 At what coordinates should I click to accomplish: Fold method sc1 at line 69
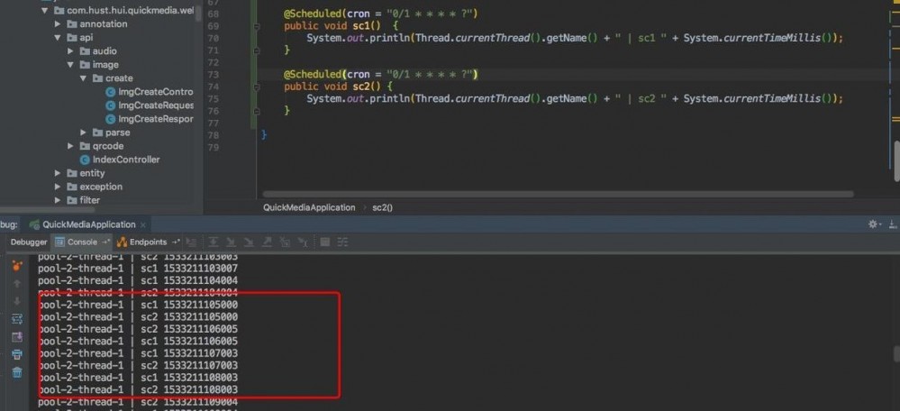[x=257, y=26]
